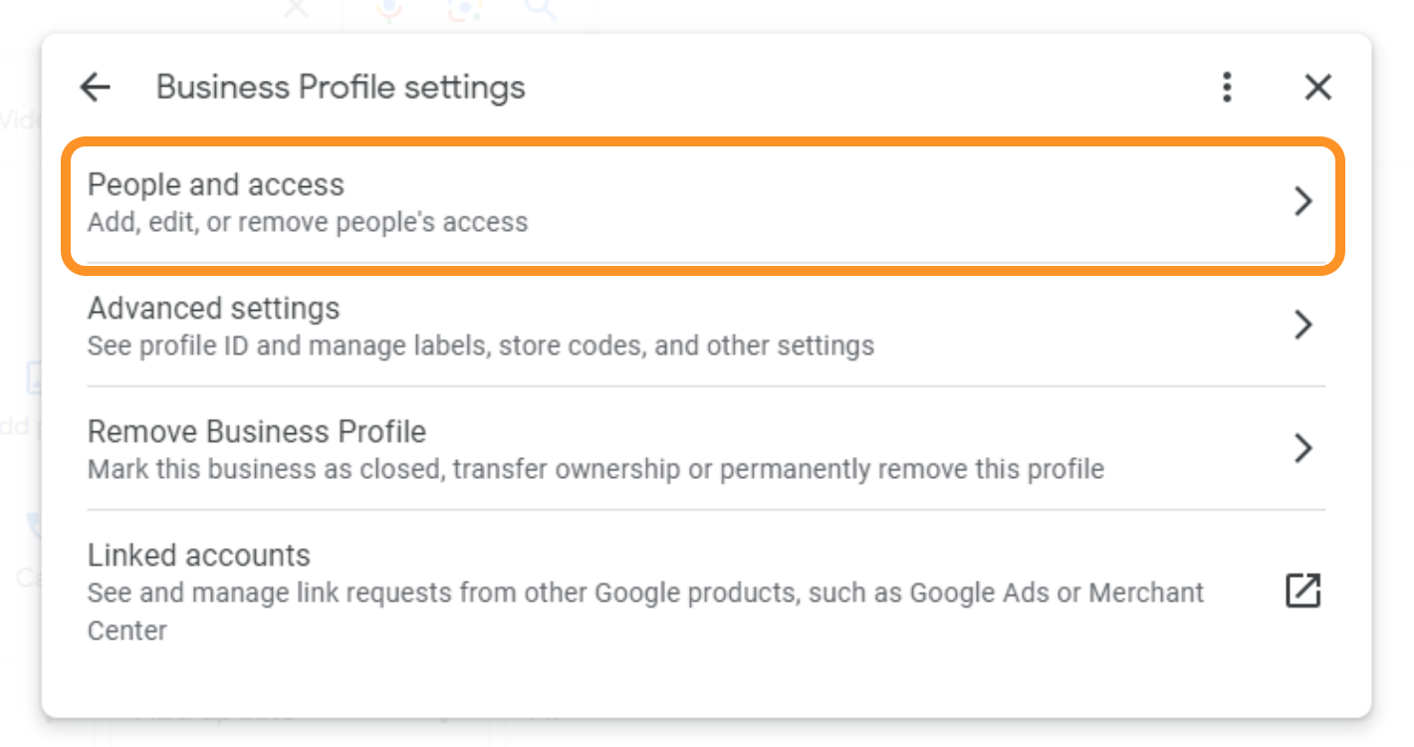Expand Advanced settings via its chevron arrow
1414x747 pixels.
point(1302,326)
